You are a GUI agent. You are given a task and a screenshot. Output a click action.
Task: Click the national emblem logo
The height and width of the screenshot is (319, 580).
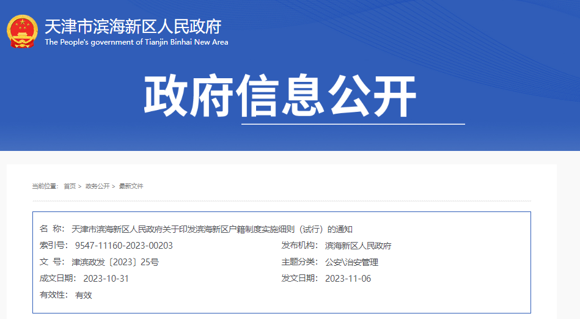coord(22,32)
